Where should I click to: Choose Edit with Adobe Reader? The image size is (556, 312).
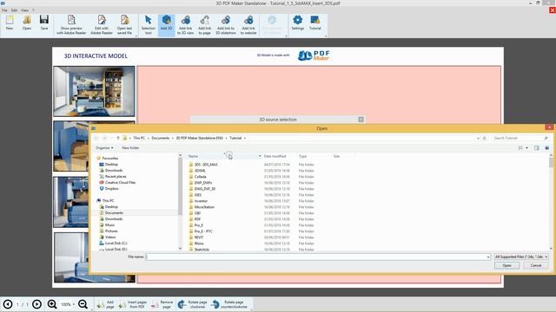point(102,25)
